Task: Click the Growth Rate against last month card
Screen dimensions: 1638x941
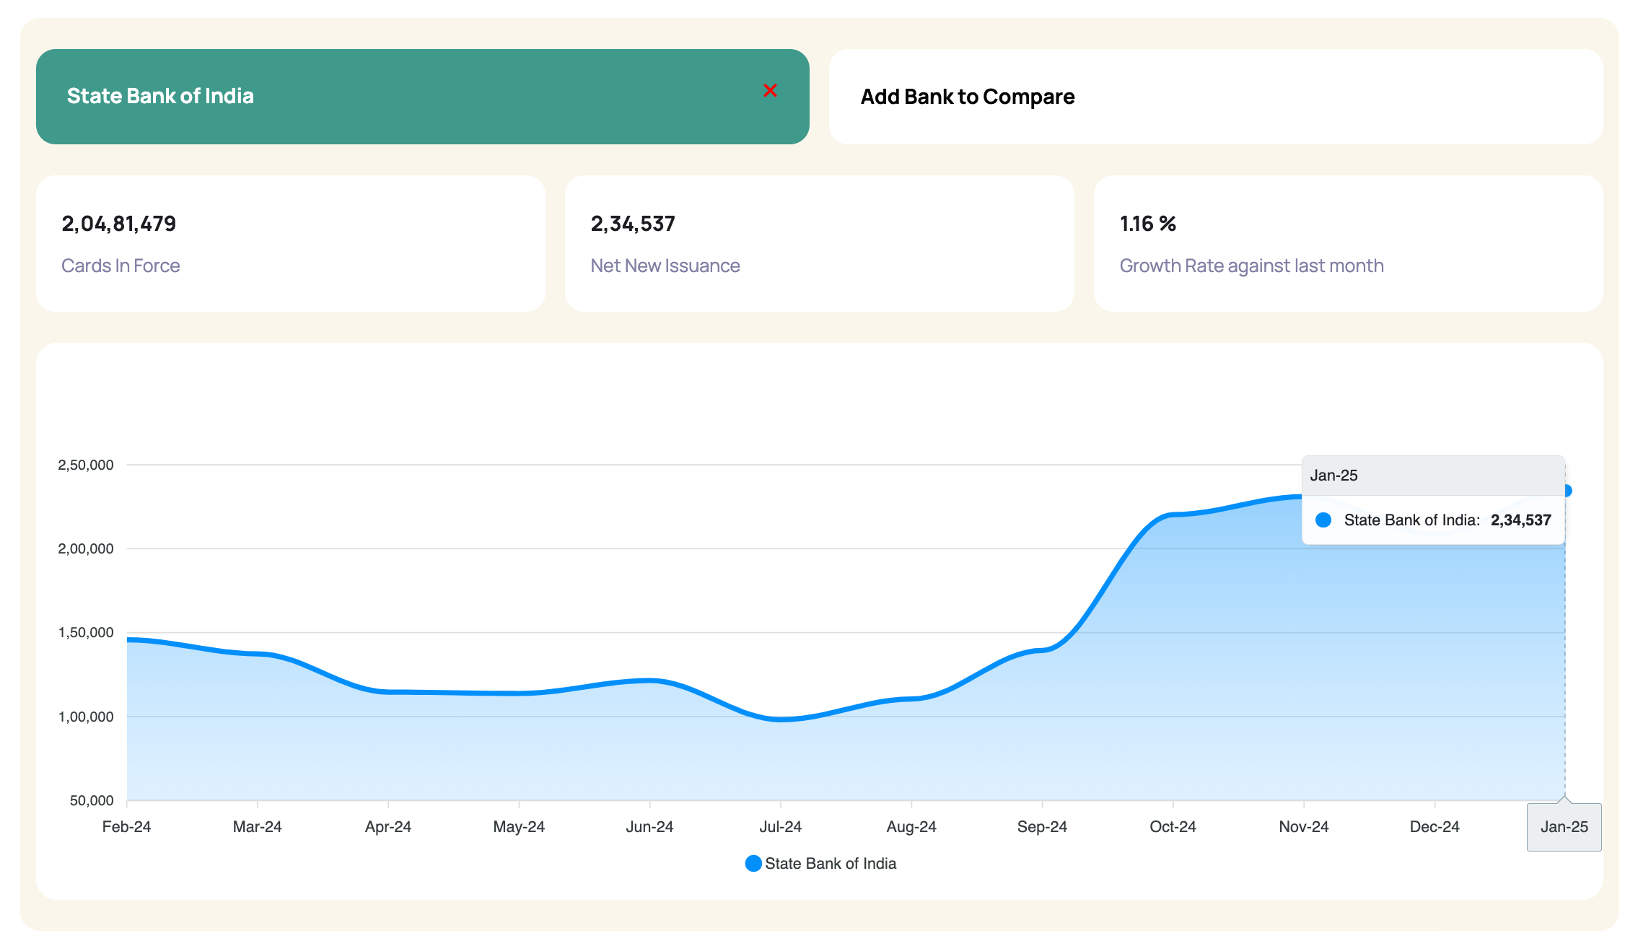Action: point(1348,243)
